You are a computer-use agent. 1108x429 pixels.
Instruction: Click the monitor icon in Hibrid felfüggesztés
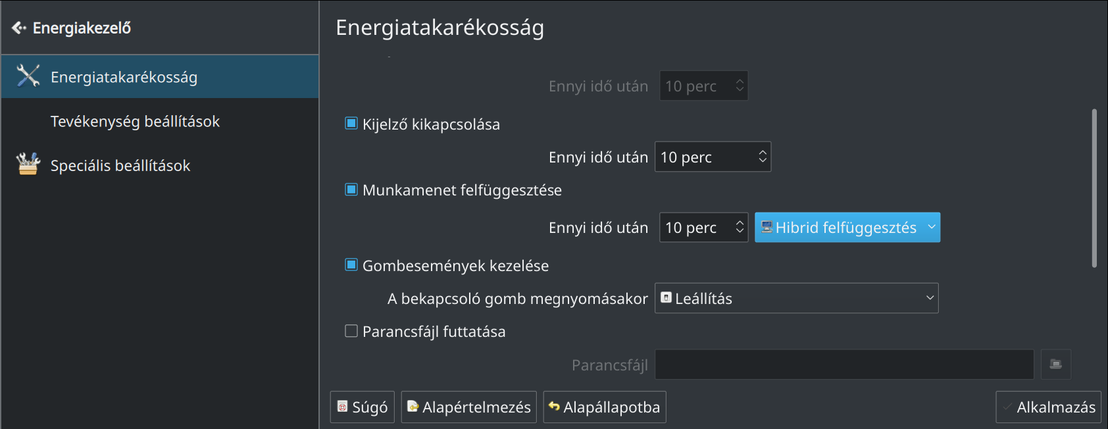click(767, 227)
